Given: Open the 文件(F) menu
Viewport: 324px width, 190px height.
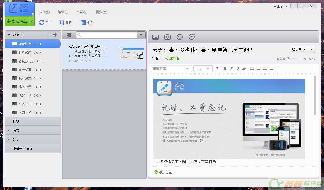Looking at the screenshot, I should click(45, 12).
